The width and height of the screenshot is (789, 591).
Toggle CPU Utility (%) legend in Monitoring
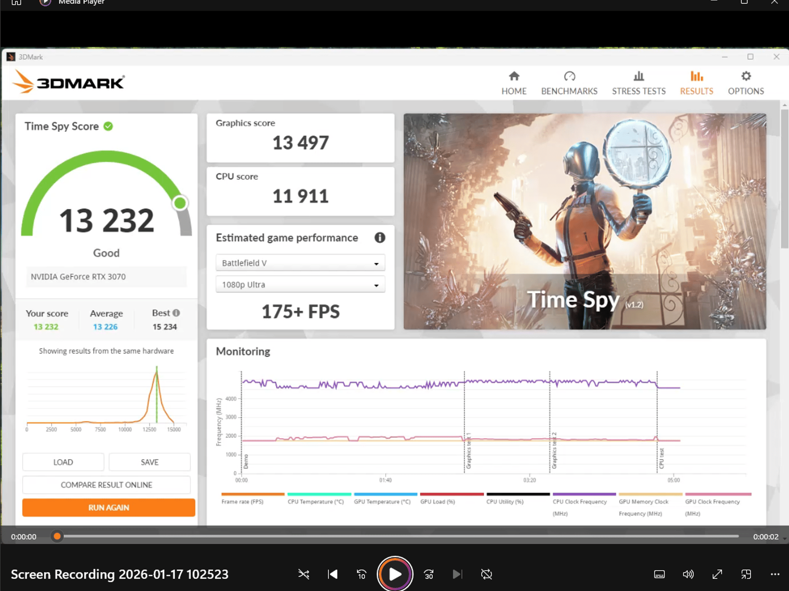(518, 499)
